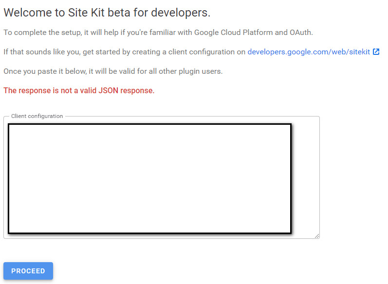This screenshot has height=284, width=388.
Task: Focus the Client configuration text area
Action: tap(162, 177)
